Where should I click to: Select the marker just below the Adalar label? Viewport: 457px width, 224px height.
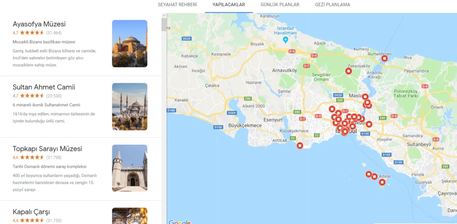tap(382, 182)
